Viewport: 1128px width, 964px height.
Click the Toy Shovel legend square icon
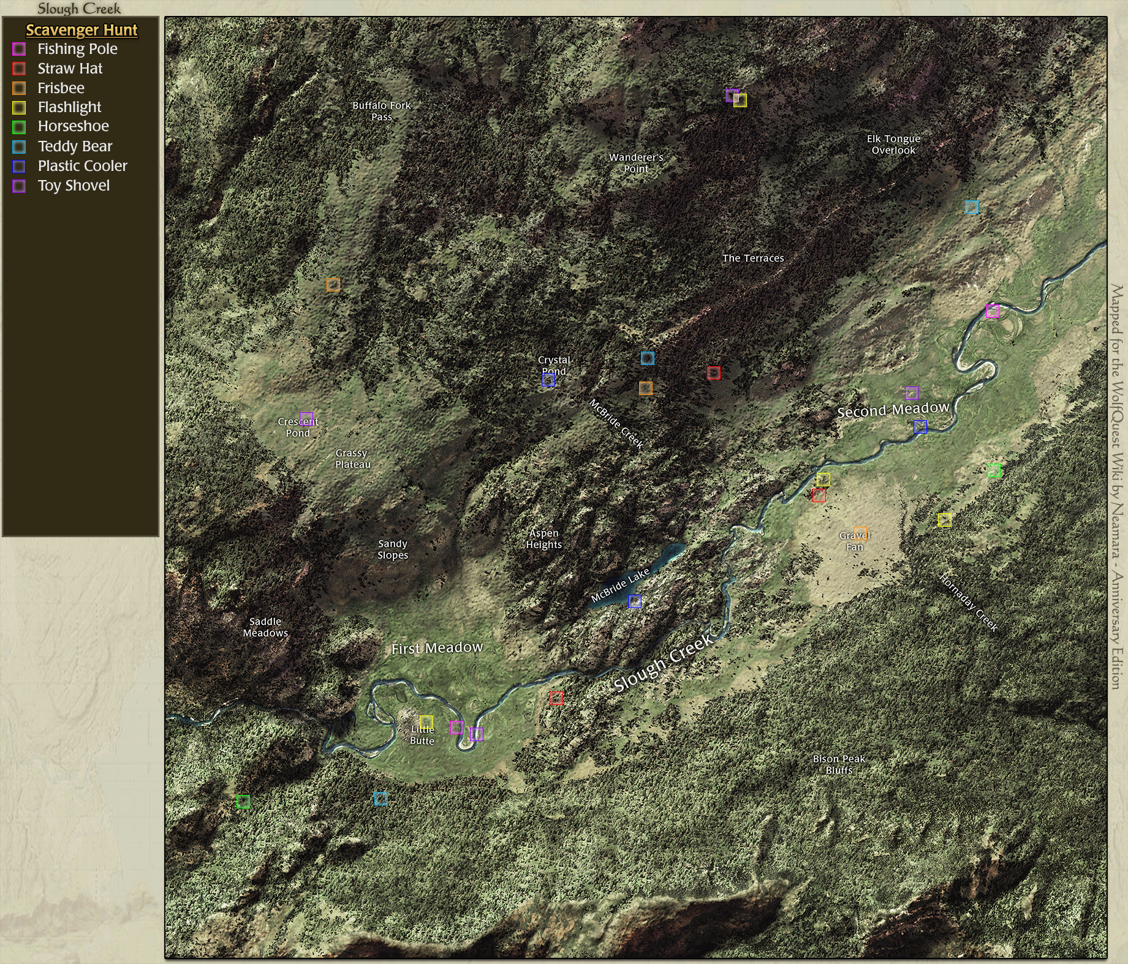[x=19, y=186]
